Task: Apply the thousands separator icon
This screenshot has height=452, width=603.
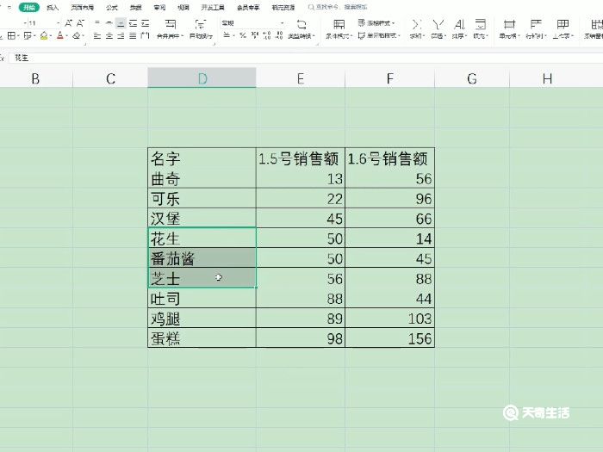Action: tap(255, 36)
